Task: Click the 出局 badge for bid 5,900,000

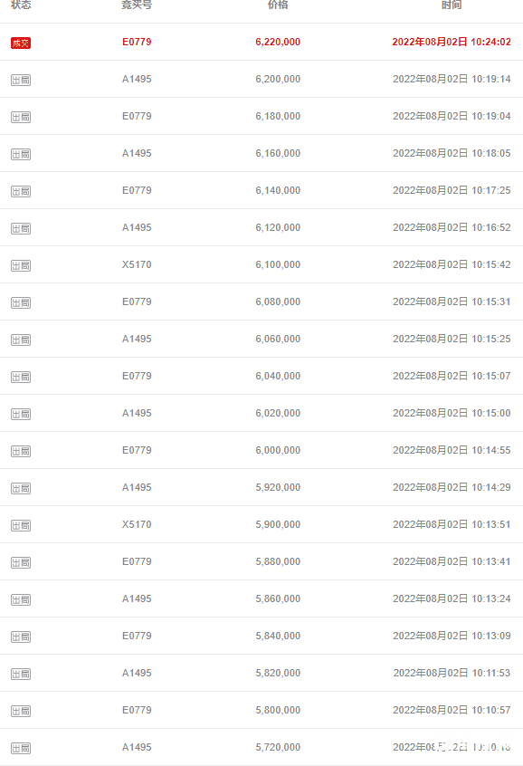Action: pyautogui.click(x=21, y=526)
